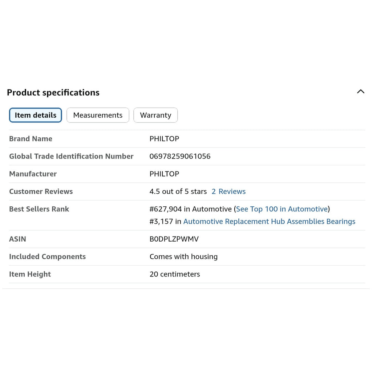Click the Customer Reviews label
Screen dimensions: 372x372
tap(41, 191)
